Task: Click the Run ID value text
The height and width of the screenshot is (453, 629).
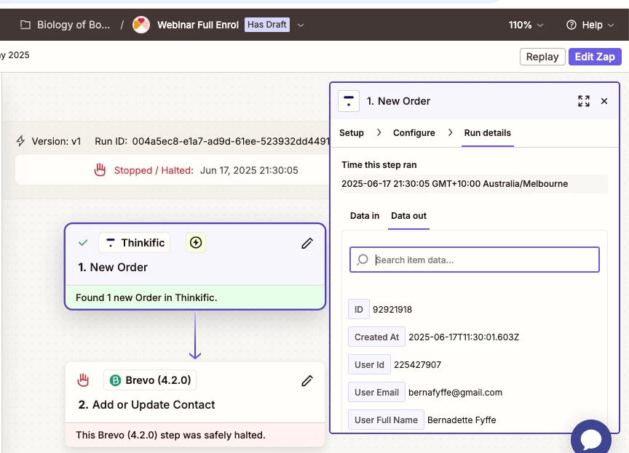Action: (231, 141)
